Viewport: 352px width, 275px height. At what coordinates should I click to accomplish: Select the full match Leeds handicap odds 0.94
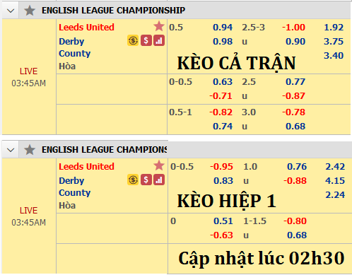pyautogui.click(x=223, y=28)
